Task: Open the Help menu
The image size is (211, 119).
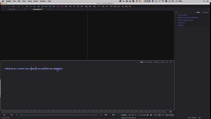Action: 49,1
